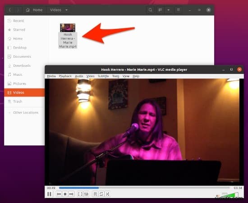This screenshot has height=203, width=248.
Task: Skip to previous media in VLC
Action: (59, 194)
